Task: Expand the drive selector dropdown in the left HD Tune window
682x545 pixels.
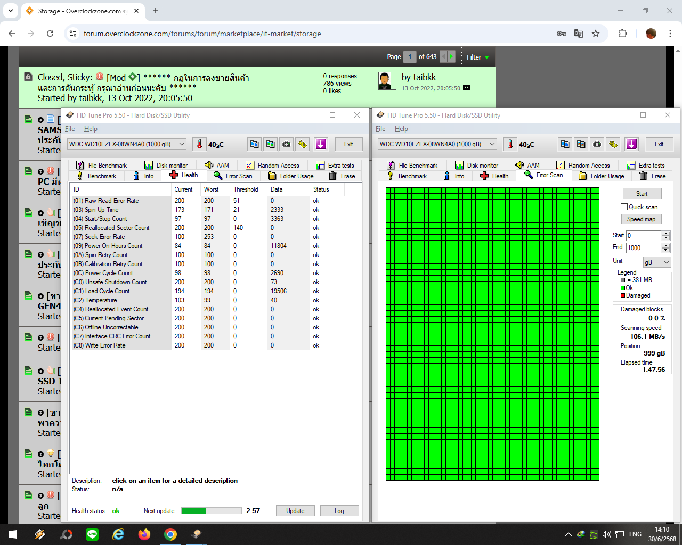Action: tap(182, 144)
